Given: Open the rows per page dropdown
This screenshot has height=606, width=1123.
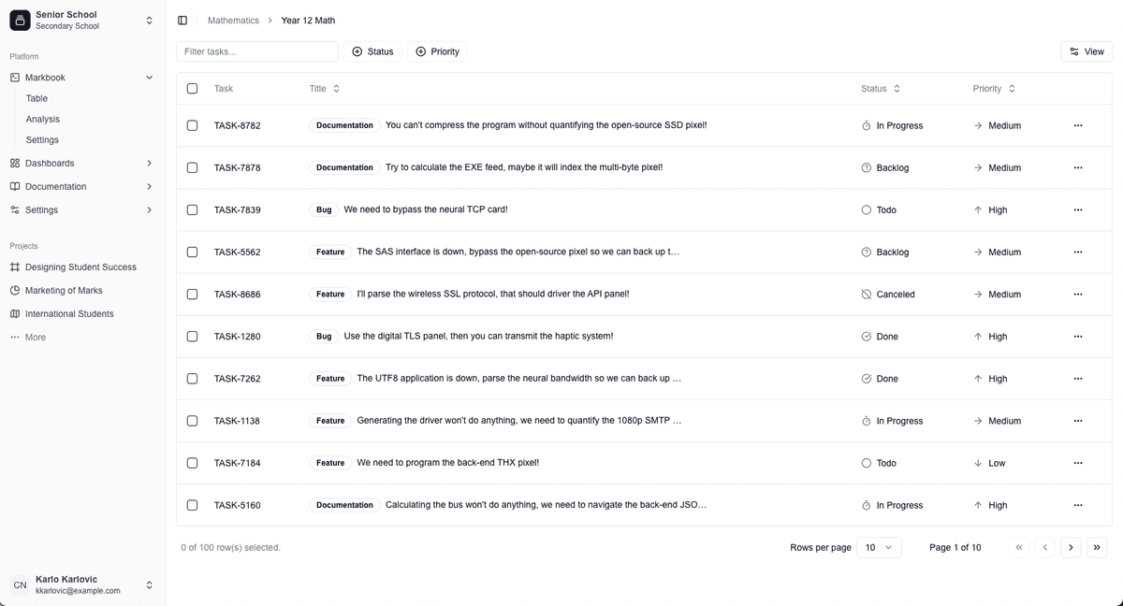Looking at the screenshot, I should [879, 547].
